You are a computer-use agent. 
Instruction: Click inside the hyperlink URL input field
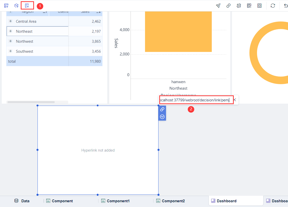pos(195,100)
